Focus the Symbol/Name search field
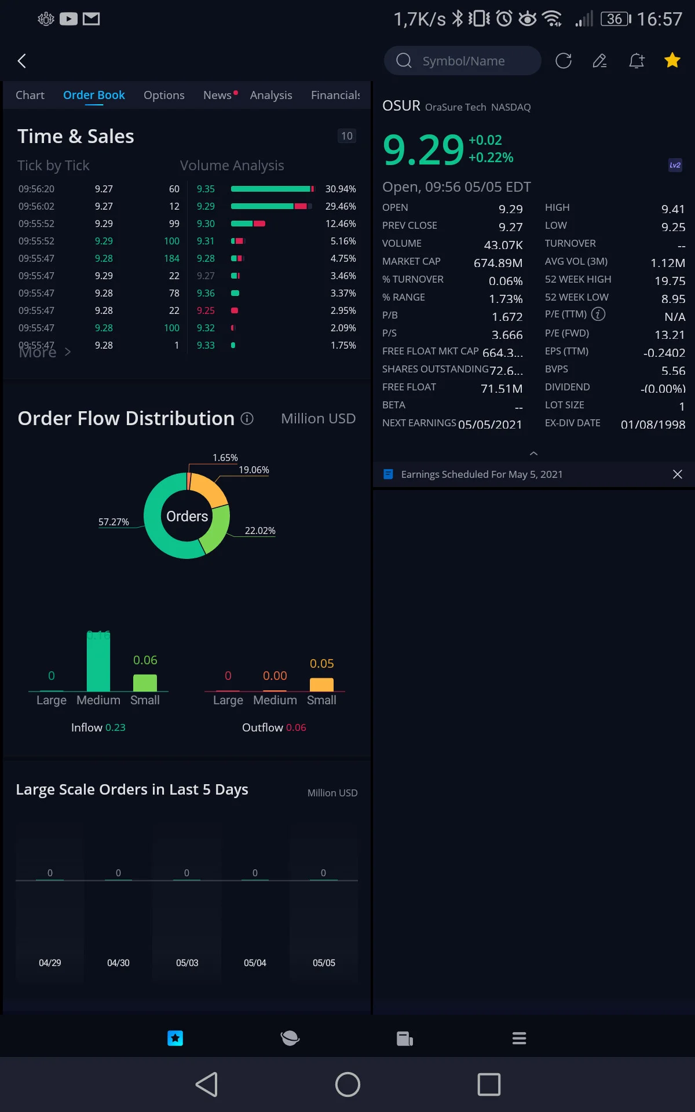The height and width of the screenshot is (1112, 695). tap(463, 61)
